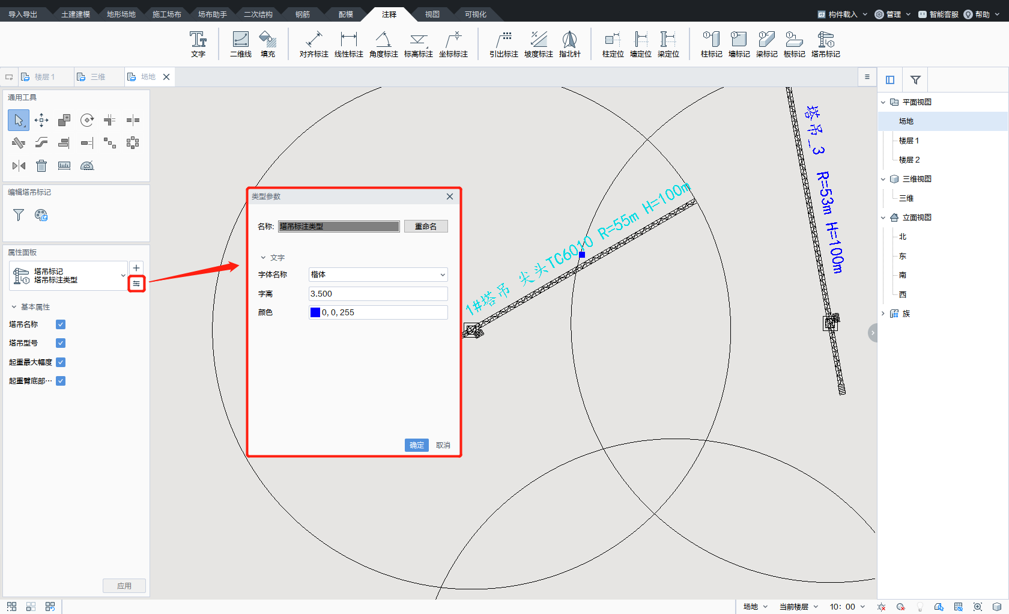Activate 梁定位 beam positioning

[x=668, y=44]
